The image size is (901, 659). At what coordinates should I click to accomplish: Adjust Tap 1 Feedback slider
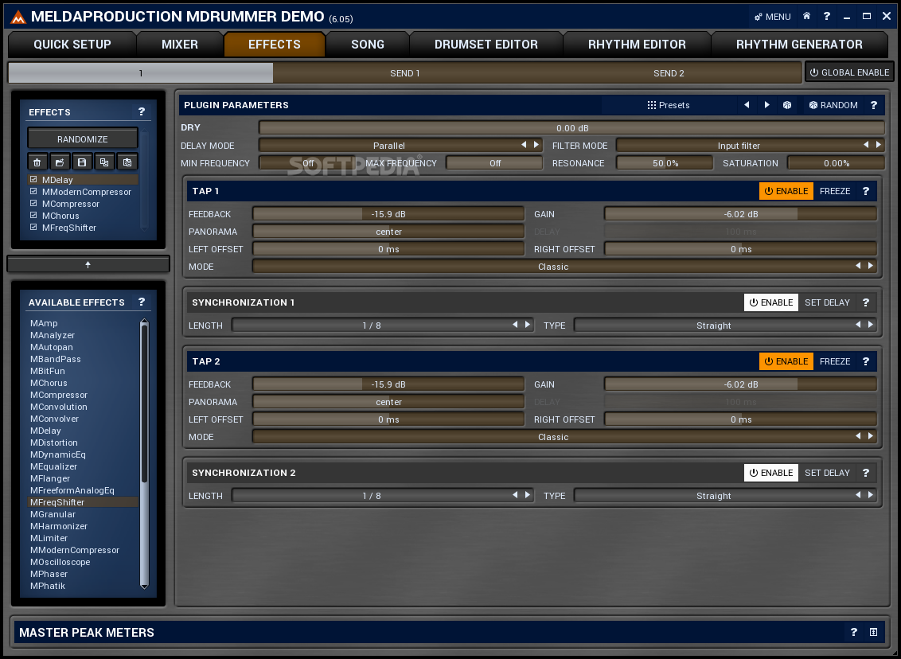388,214
